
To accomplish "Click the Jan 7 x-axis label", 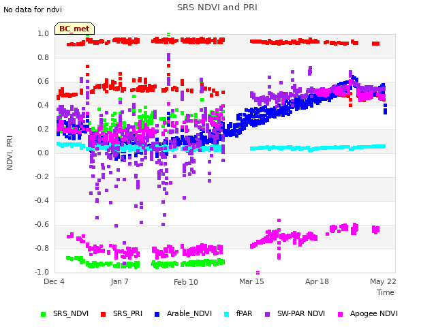I will (x=120, y=281).
